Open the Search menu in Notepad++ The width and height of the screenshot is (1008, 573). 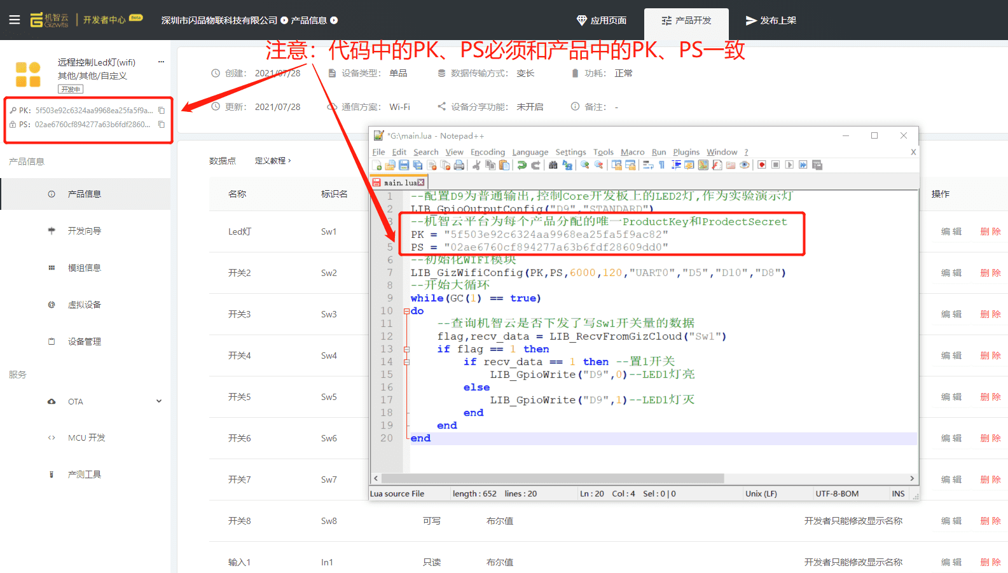426,152
